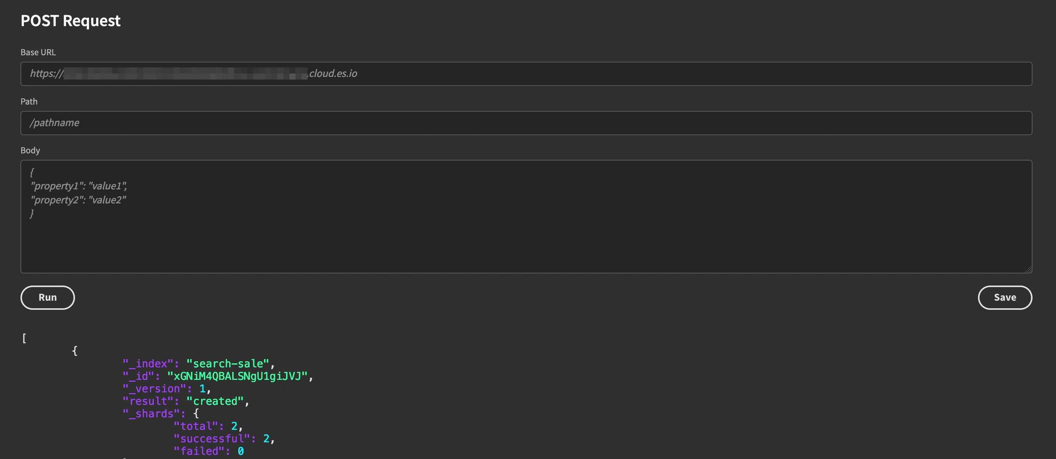Click the Body textarea resize handle
The image size is (1056, 459).
point(1028,269)
